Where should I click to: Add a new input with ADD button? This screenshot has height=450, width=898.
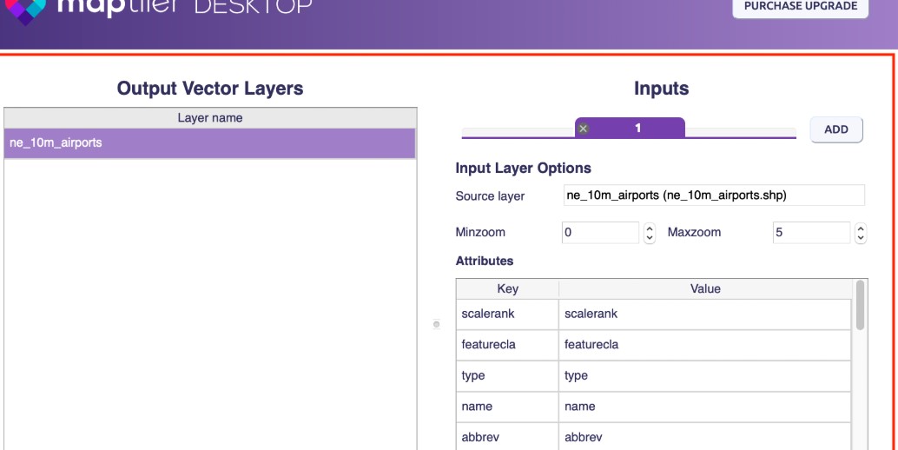tap(836, 129)
